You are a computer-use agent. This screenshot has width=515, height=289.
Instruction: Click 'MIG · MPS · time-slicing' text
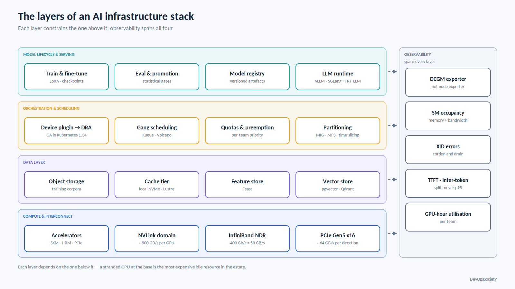point(338,135)
